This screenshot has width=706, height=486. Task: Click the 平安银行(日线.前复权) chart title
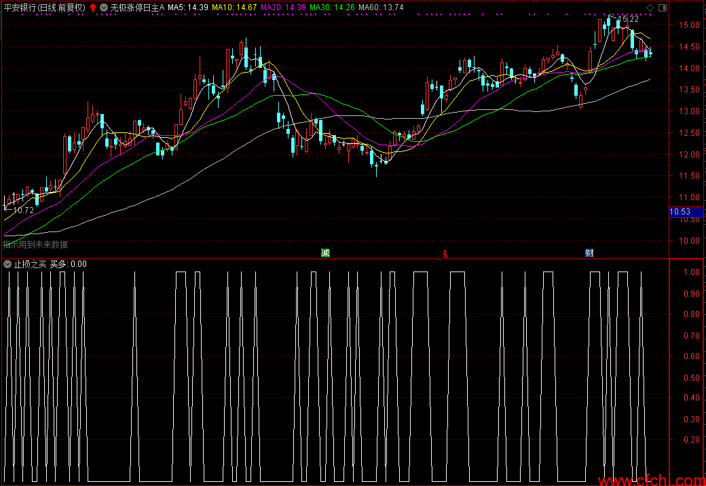(45, 7)
